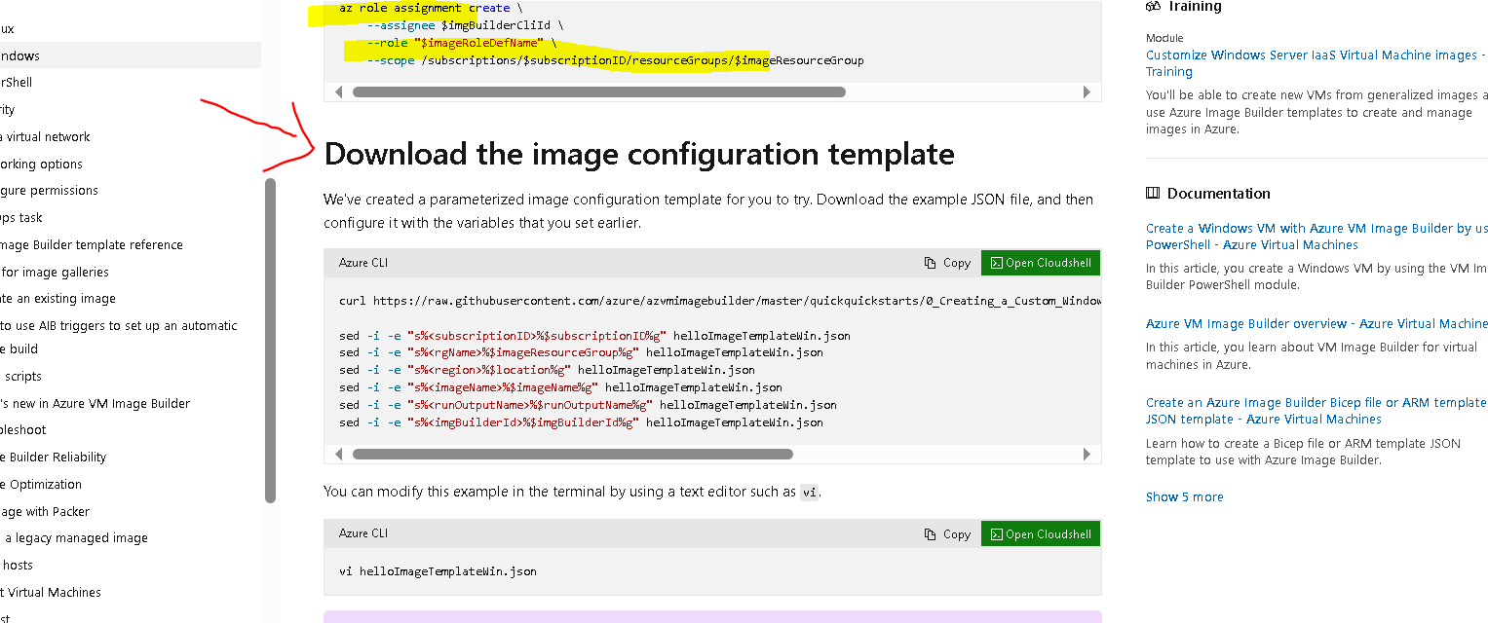The width and height of the screenshot is (1488, 623).
Task: Select the 'a legacy managed image' sidebar item
Action: pyautogui.click(x=74, y=537)
